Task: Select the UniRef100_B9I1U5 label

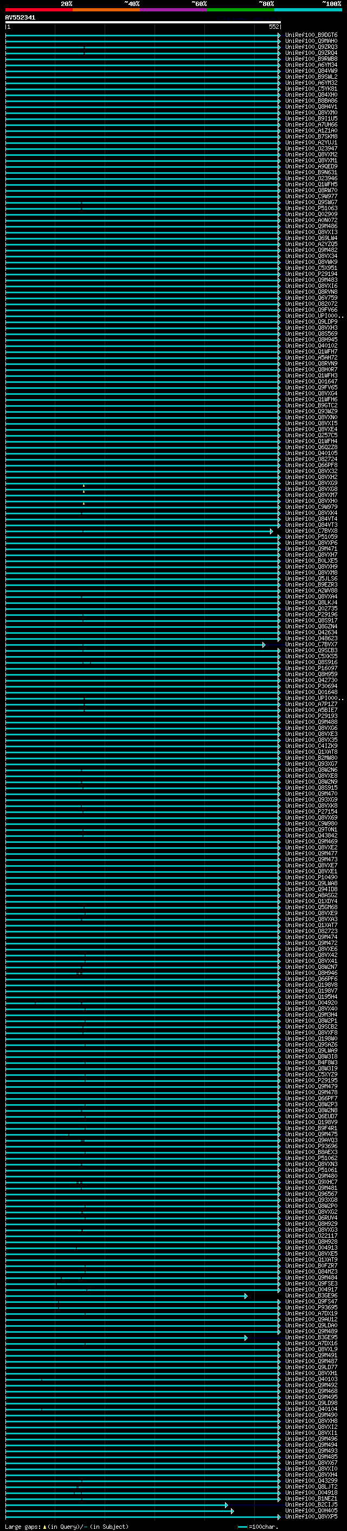Action: [x=311, y=119]
